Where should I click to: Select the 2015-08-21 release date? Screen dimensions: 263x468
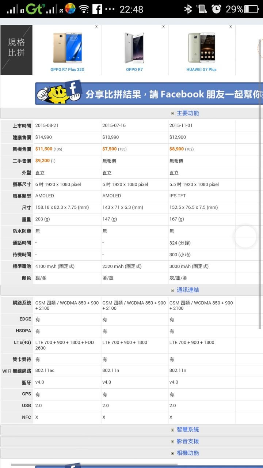[x=47, y=125]
